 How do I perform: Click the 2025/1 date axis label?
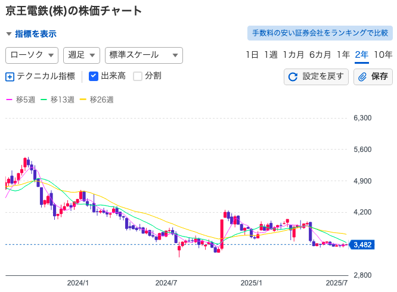[251, 283]
